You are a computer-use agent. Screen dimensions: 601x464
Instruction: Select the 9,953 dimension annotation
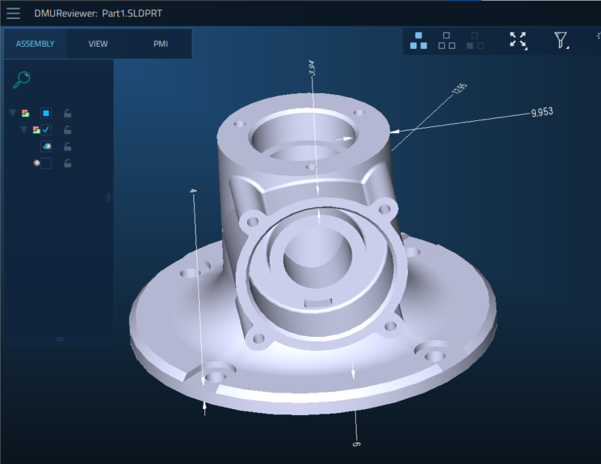(x=542, y=111)
